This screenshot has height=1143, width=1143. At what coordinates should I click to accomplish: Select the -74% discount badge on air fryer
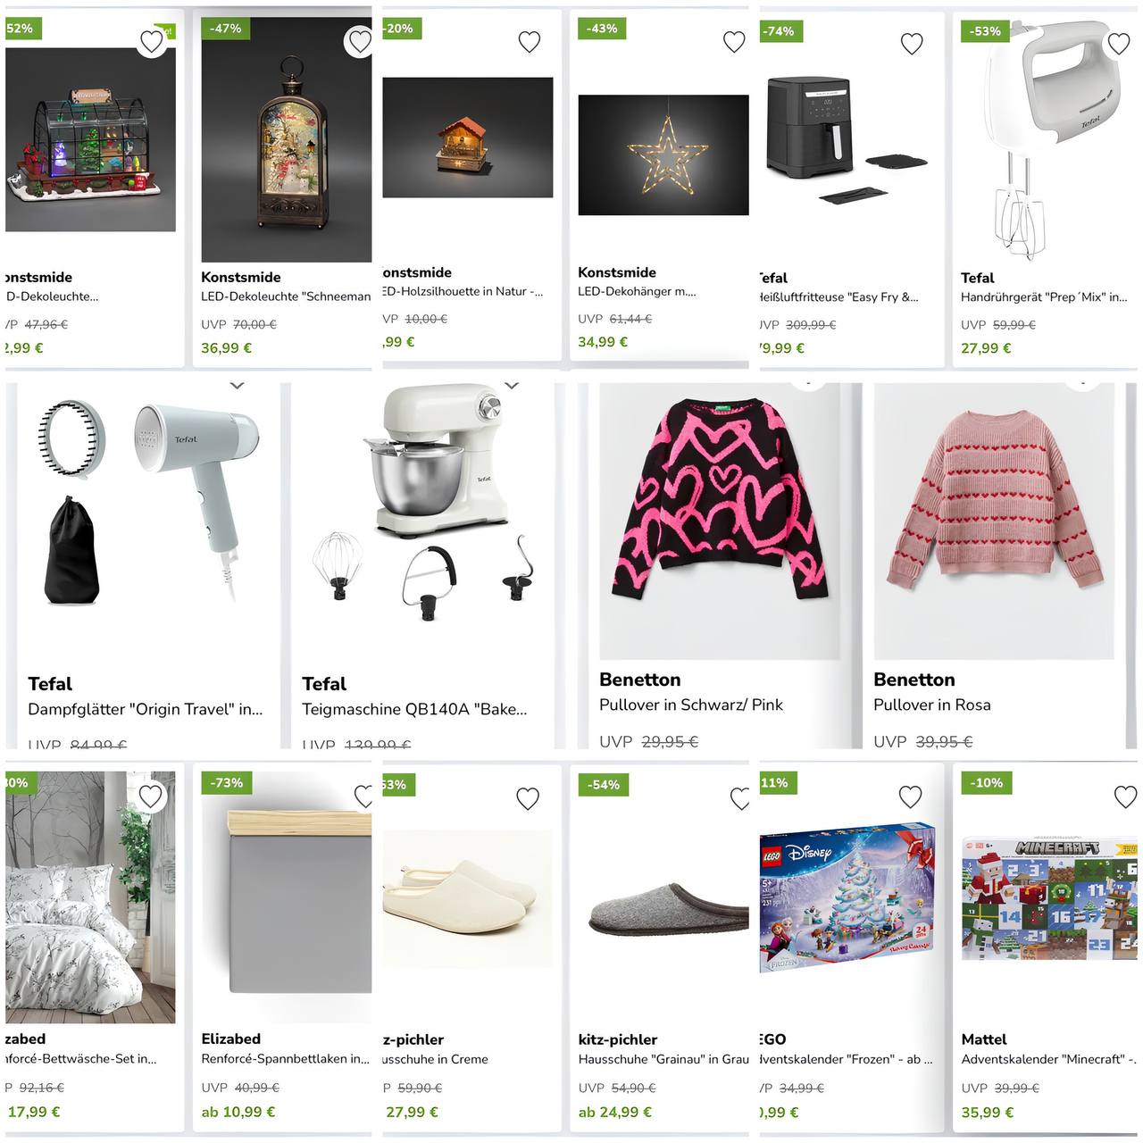tap(780, 31)
